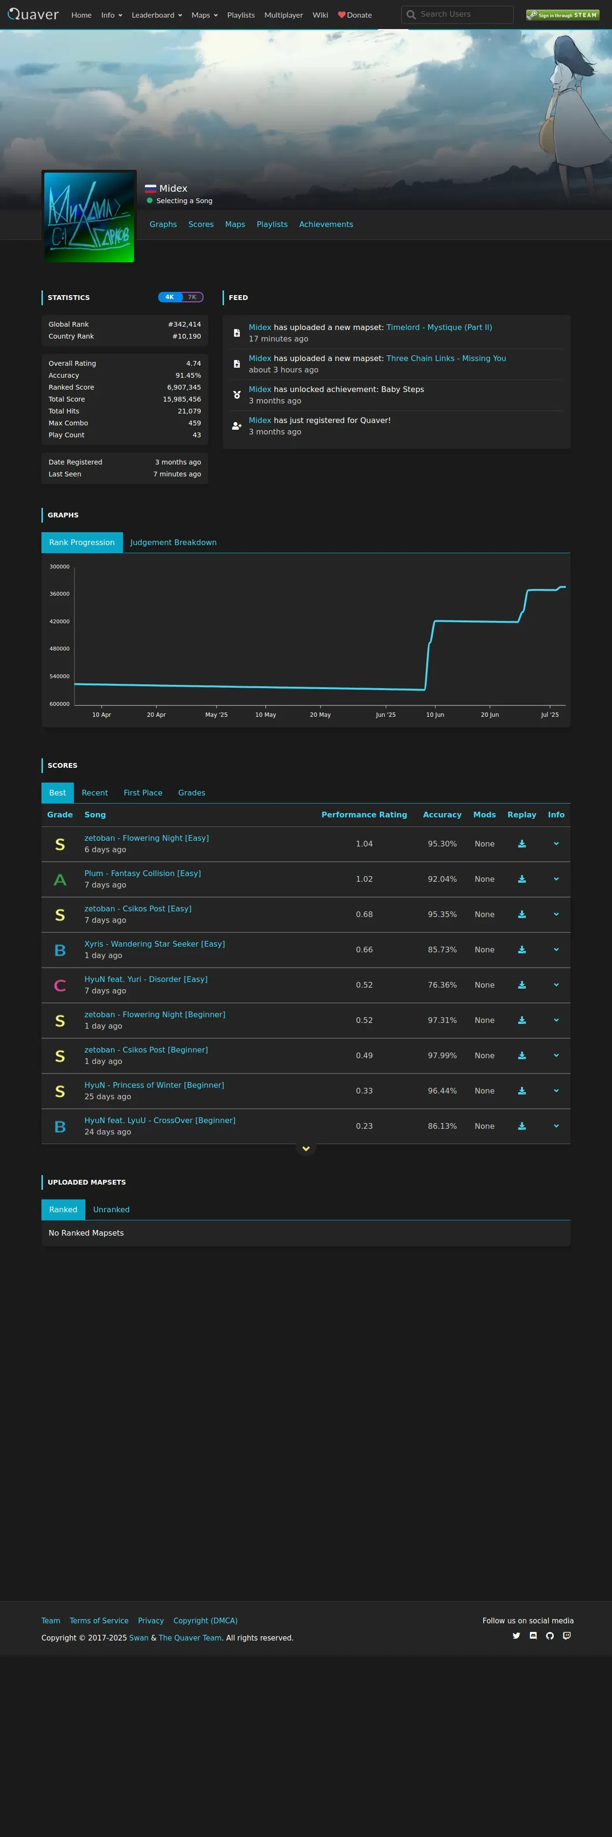Open the Twitter icon in the footer
The height and width of the screenshot is (1837, 612).
[517, 1636]
